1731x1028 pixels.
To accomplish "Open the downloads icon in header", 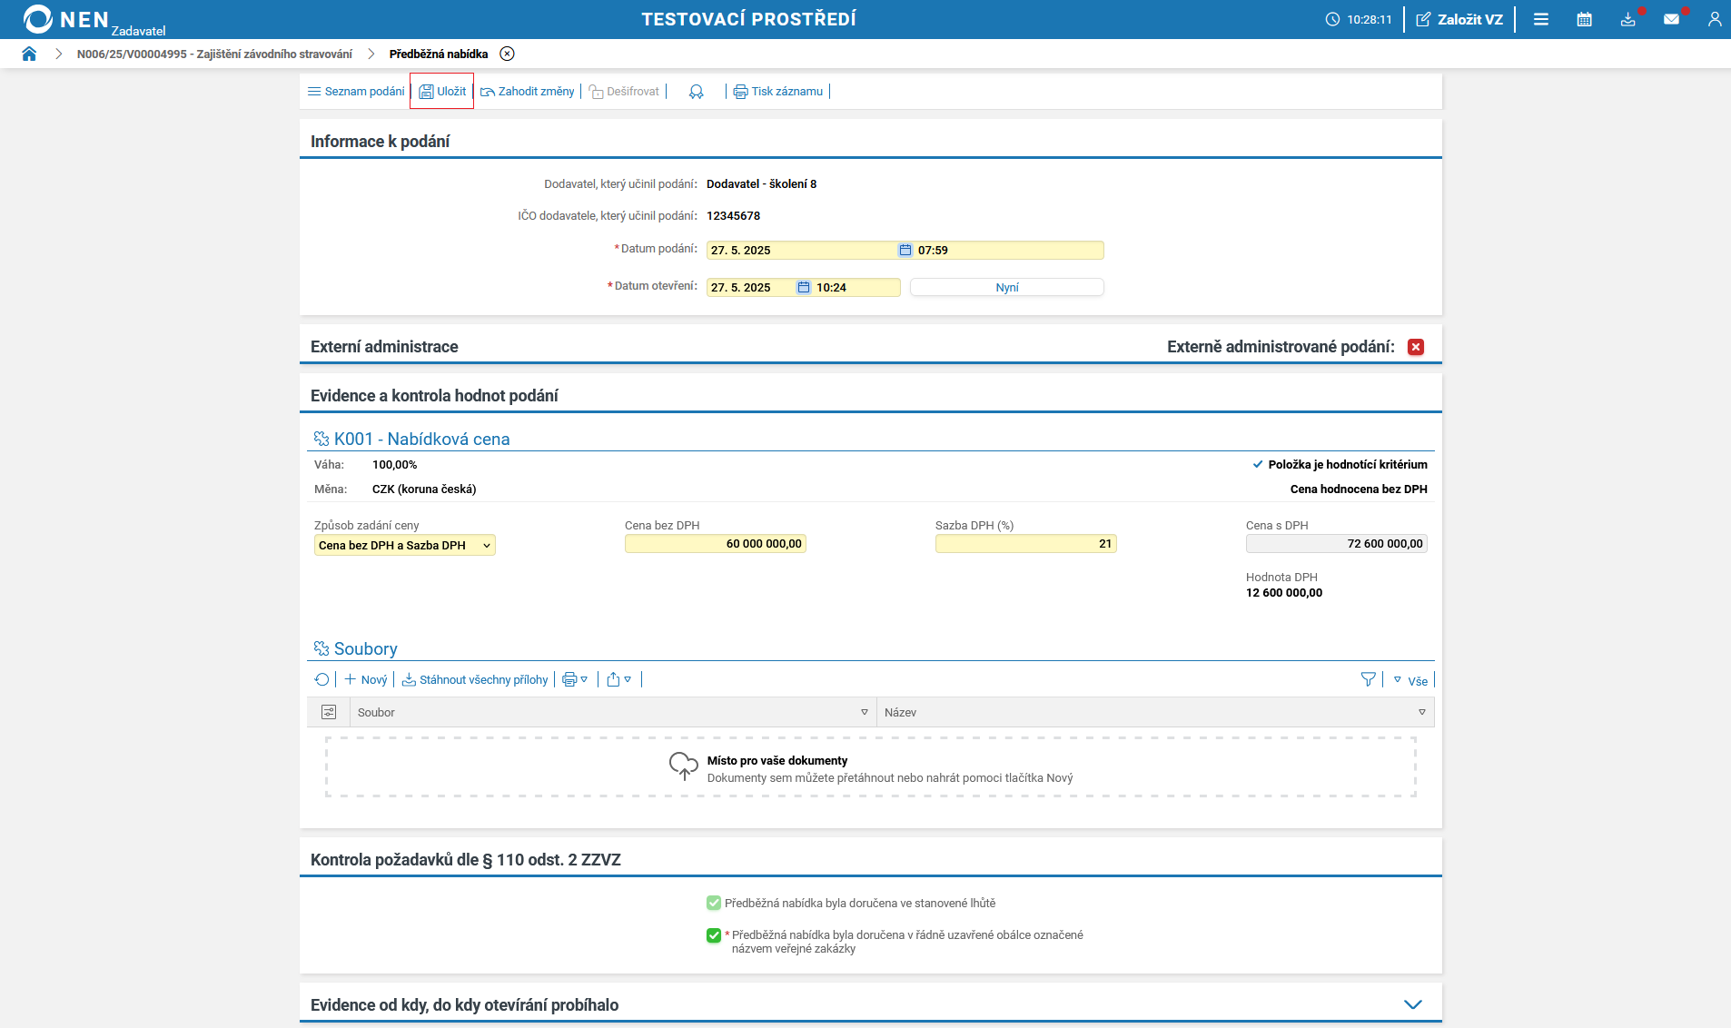I will click(1627, 19).
